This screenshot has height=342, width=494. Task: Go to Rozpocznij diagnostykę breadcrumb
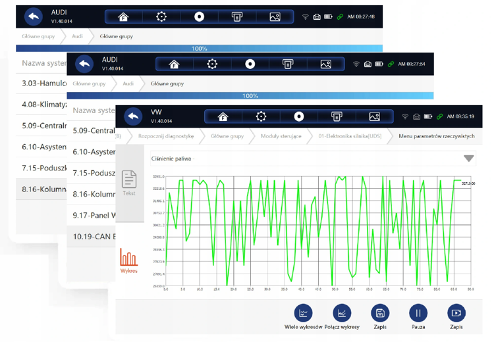(x=166, y=136)
